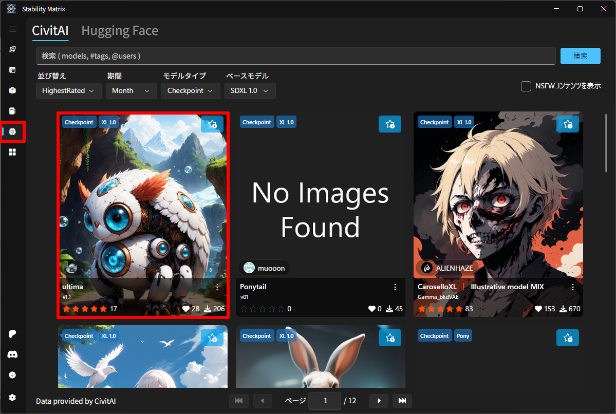Open the Packages cube icon
The image size is (616, 414).
(12, 90)
